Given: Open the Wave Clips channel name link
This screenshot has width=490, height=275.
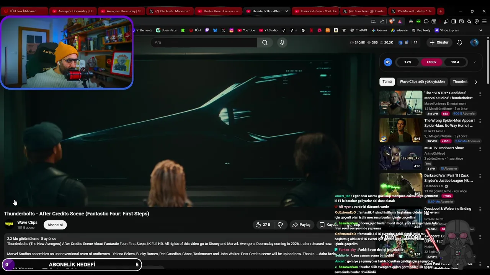Looking at the screenshot, I should click(27, 222).
